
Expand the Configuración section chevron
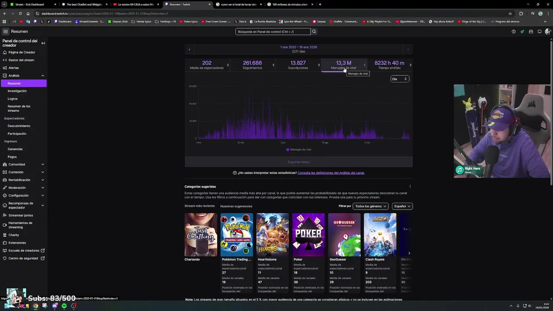click(x=43, y=196)
